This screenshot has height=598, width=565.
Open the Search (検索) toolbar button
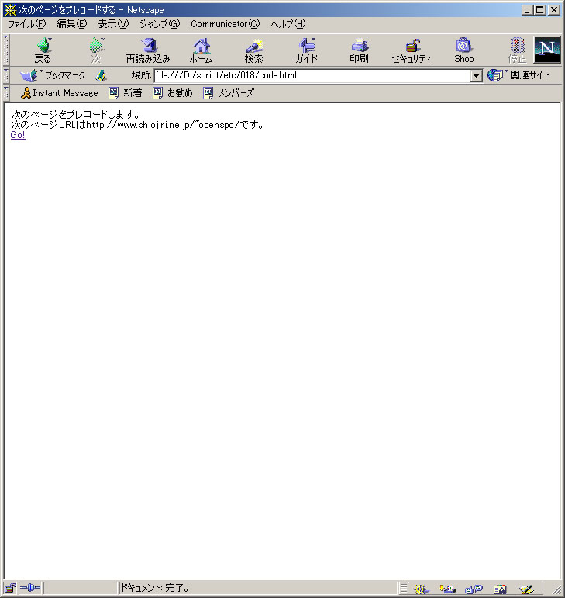pos(253,50)
